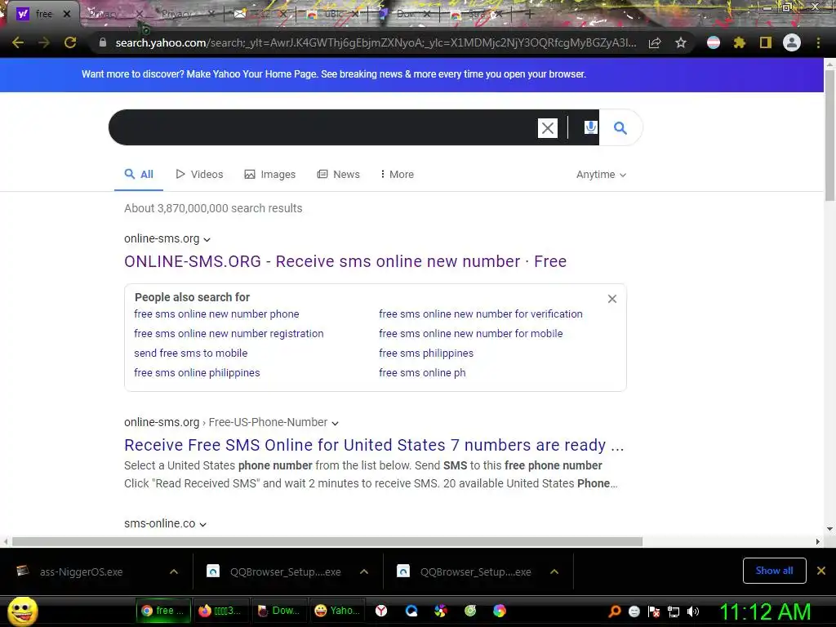836x627 pixels.
Task: Click inside the dark search input field
Action: click(x=322, y=127)
